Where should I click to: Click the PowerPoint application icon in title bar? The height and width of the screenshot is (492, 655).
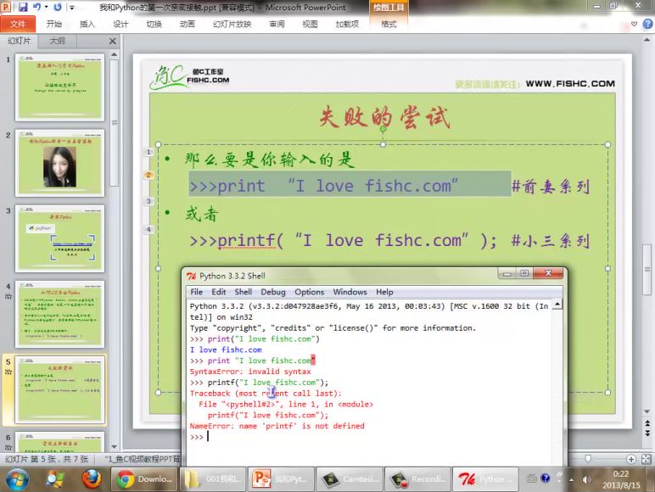click(x=6, y=7)
